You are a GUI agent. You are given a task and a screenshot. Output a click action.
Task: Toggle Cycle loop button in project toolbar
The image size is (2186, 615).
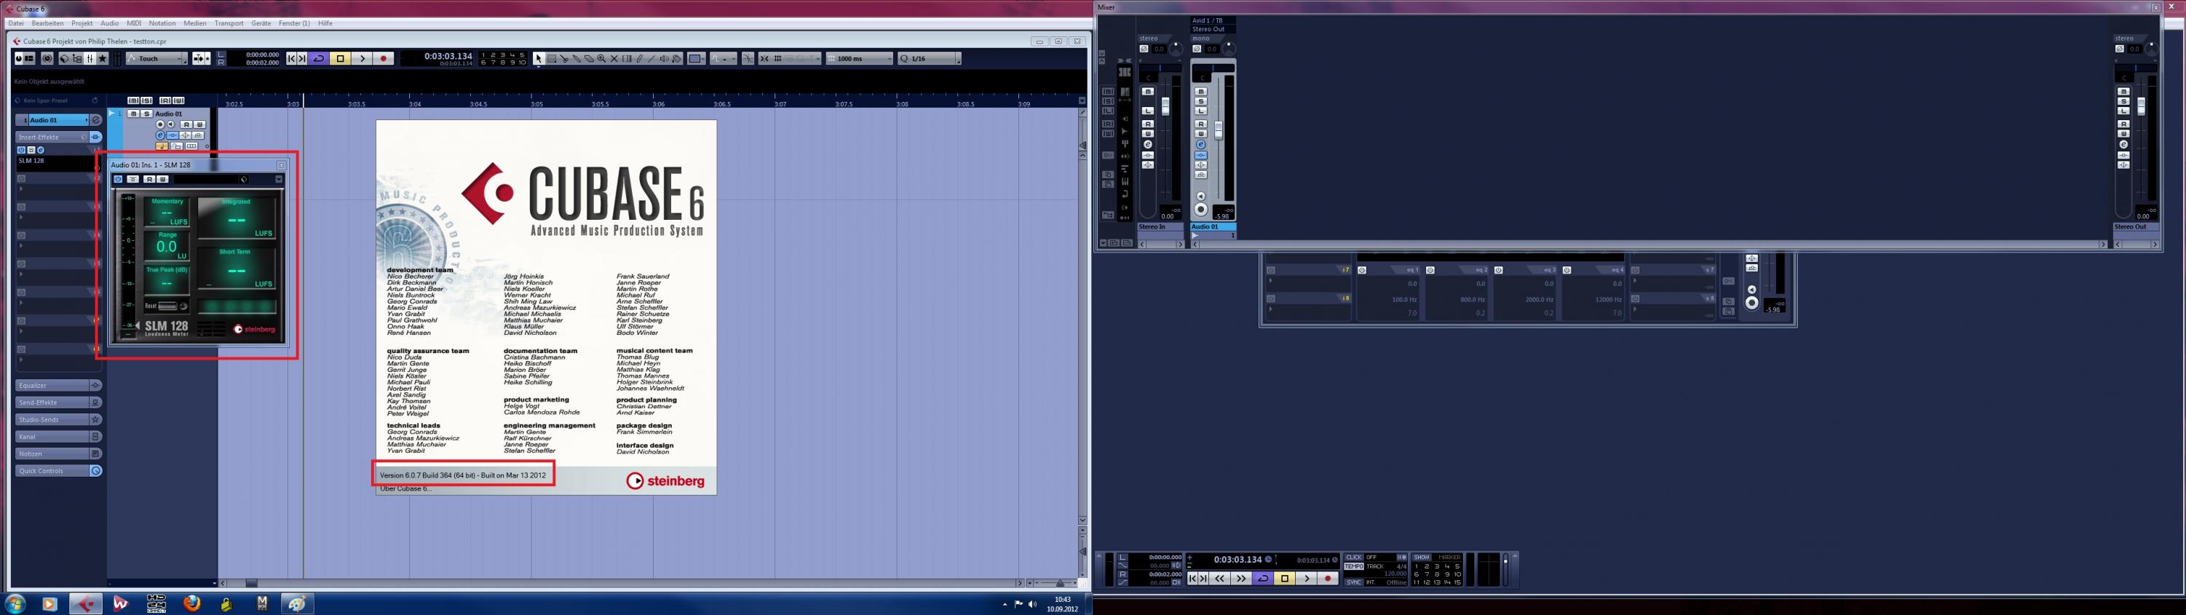(318, 58)
